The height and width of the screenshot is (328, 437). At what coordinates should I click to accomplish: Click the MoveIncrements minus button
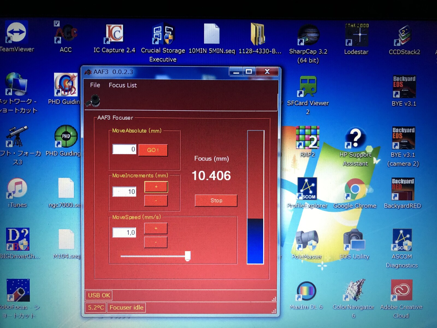tap(156, 201)
